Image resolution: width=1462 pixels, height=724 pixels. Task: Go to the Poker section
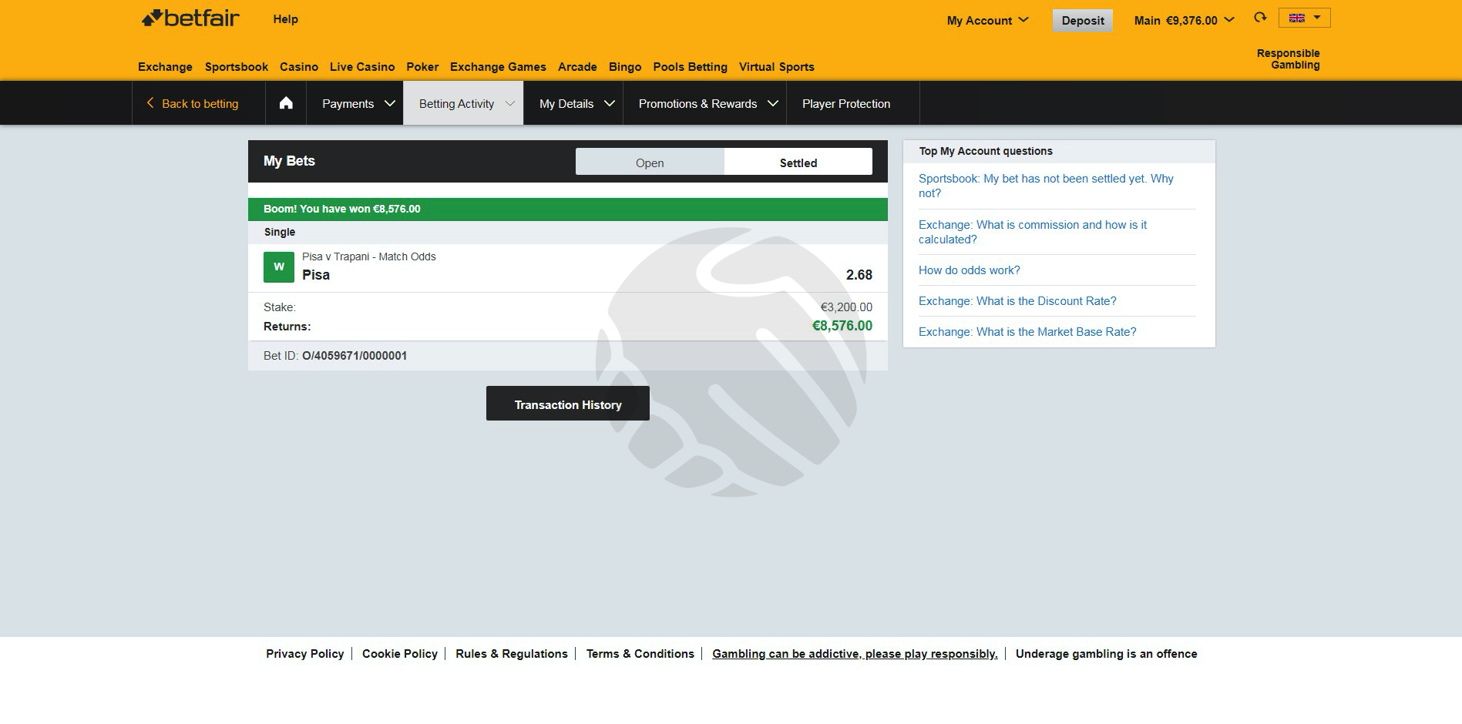tap(422, 67)
